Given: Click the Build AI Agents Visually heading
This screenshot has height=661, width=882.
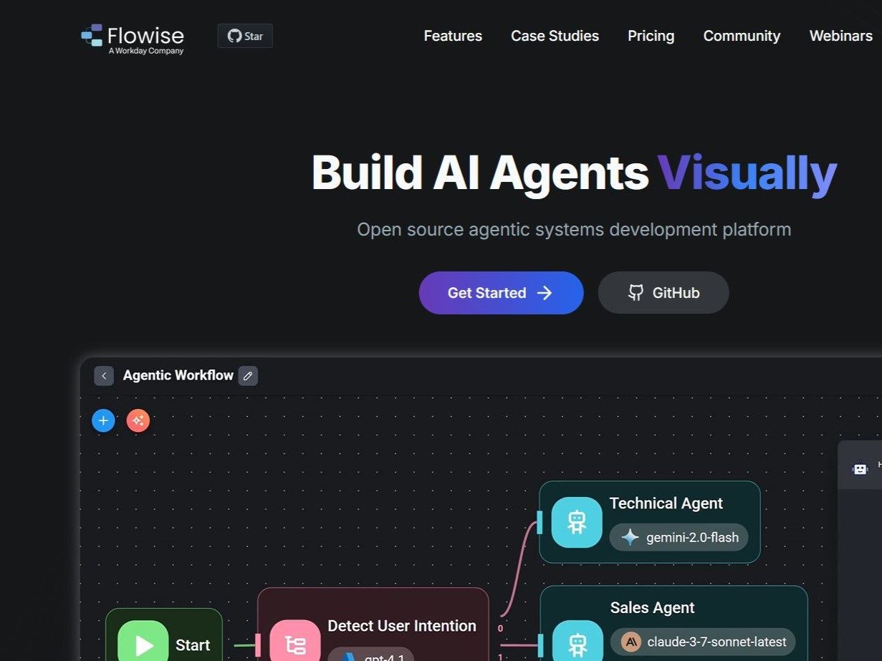Looking at the screenshot, I should click(x=574, y=173).
